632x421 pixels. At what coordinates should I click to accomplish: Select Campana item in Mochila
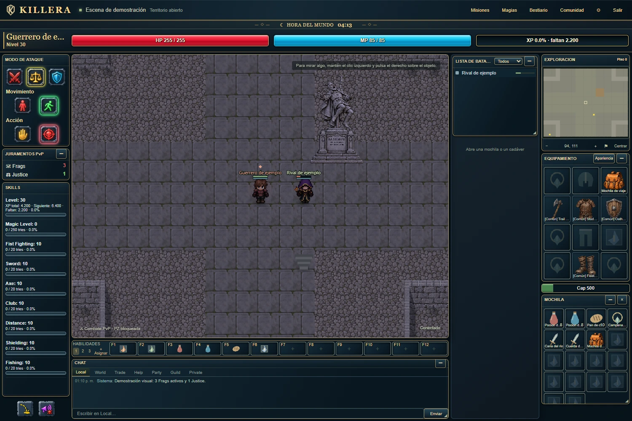tap(617, 318)
